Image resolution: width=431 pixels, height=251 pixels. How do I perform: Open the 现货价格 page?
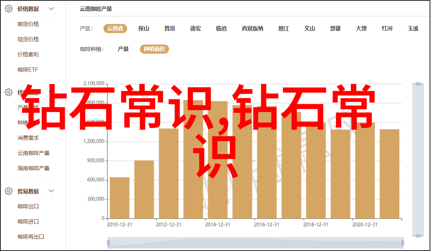pos(28,39)
